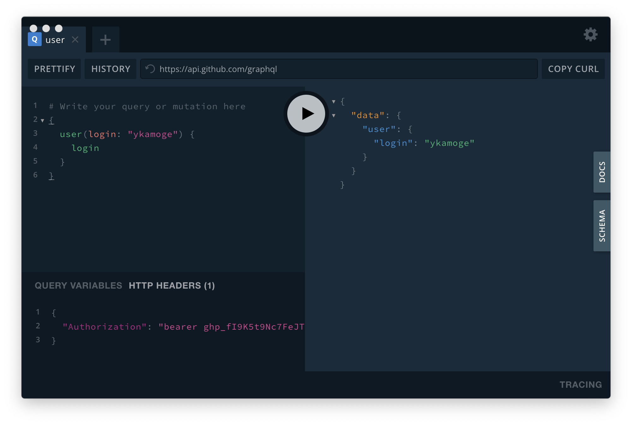Click the Q query badge on user tab
Image resolution: width=632 pixels, height=425 pixels.
coord(35,39)
